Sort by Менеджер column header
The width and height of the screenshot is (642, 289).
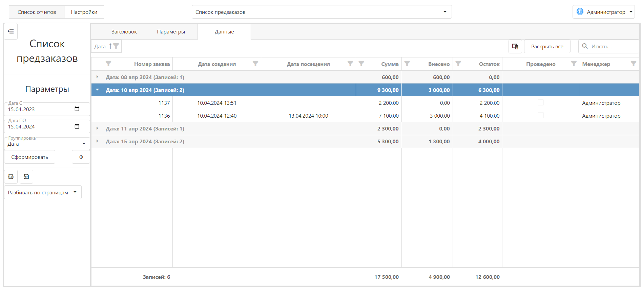[x=596, y=64]
